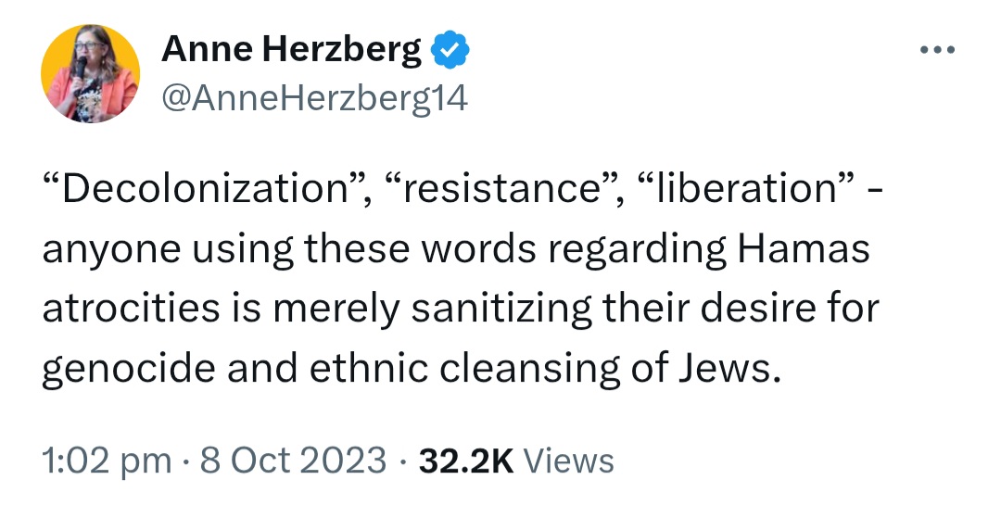This screenshot has width=1001, height=505.
Task: Click the blue verified checkmark badge
Action: (x=450, y=49)
